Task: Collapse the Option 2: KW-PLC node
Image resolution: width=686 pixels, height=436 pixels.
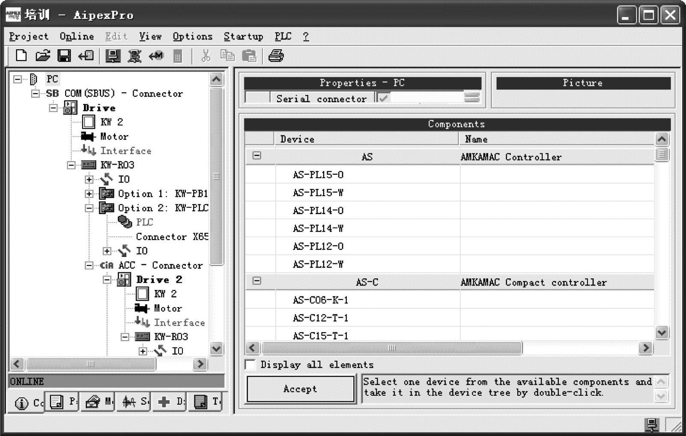Action: click(89, 208)
